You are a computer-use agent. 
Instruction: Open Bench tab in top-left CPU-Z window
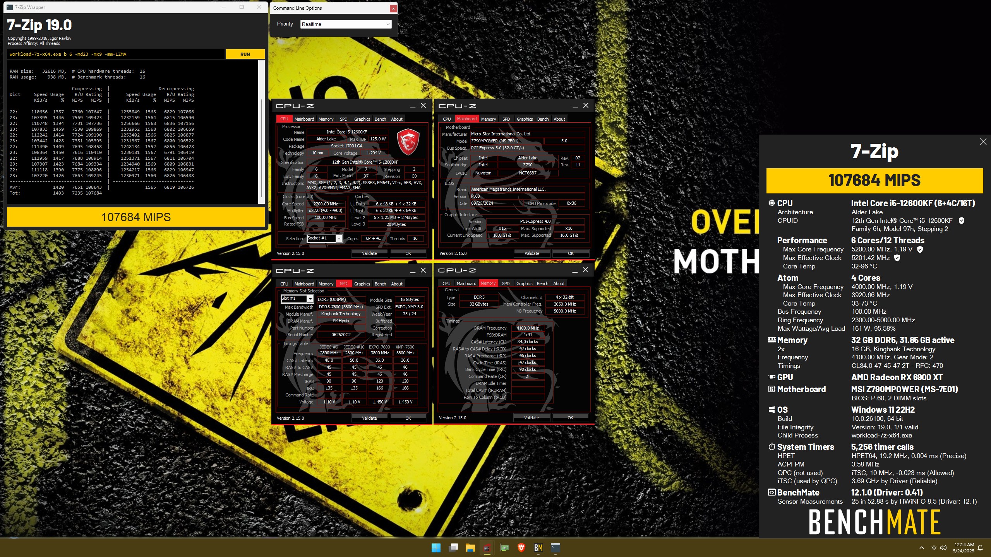380,119
